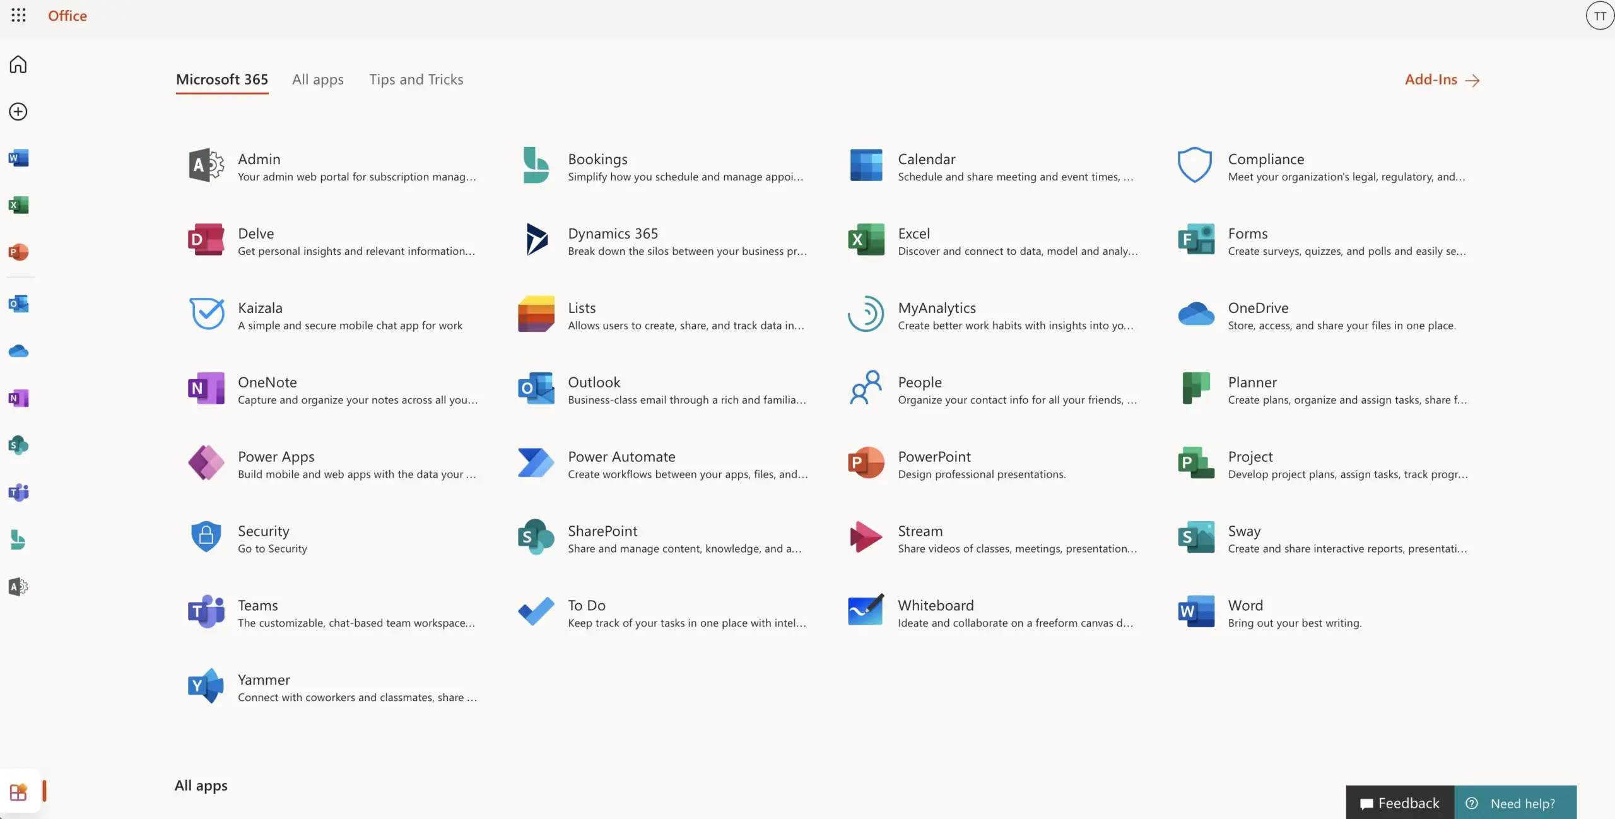
Task: Click the Kaizala checkmark icon
Action: [x=207, y=314]
